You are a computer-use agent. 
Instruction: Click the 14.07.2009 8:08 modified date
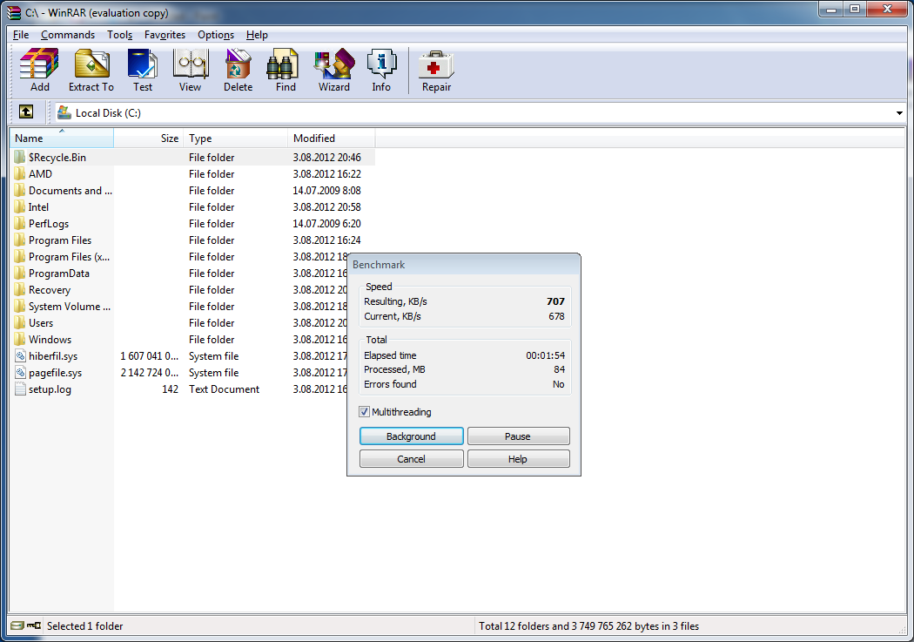pos(326,191)
